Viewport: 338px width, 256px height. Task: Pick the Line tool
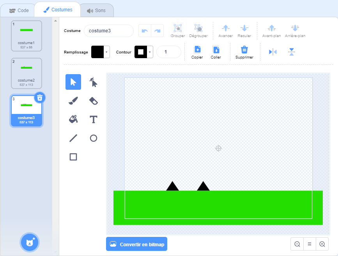[x=73, y=138]
